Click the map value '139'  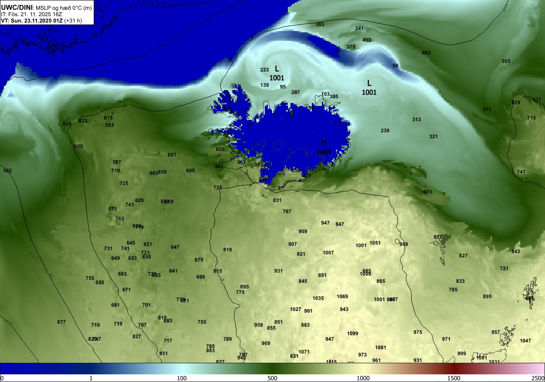[264, 85]
